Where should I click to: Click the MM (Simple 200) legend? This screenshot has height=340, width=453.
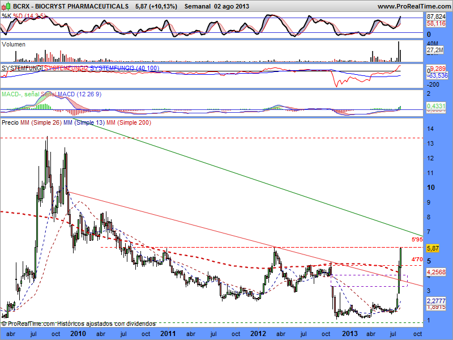(x=129, y=122)
